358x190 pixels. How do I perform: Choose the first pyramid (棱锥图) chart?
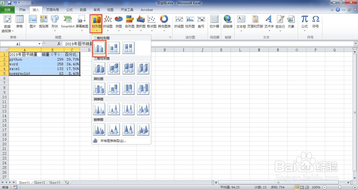point(99,129)
